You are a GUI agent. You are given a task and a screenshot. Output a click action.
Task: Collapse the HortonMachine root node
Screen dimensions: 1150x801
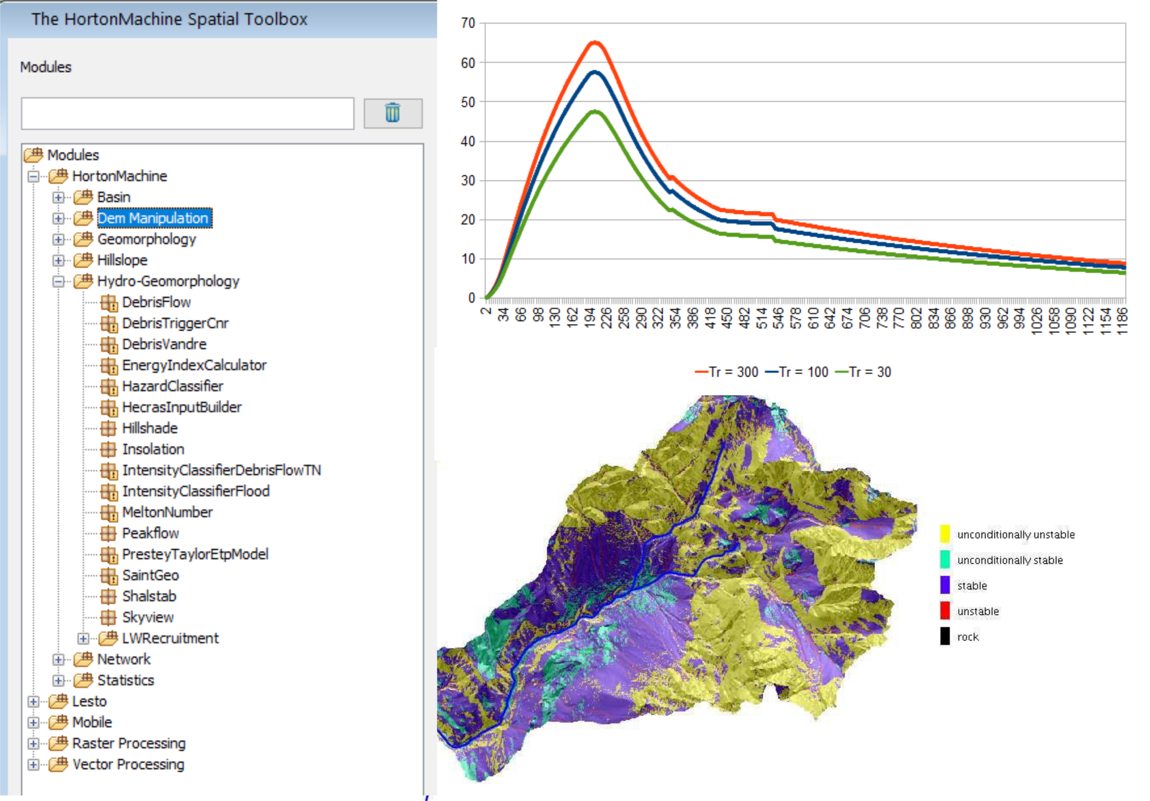33,176
